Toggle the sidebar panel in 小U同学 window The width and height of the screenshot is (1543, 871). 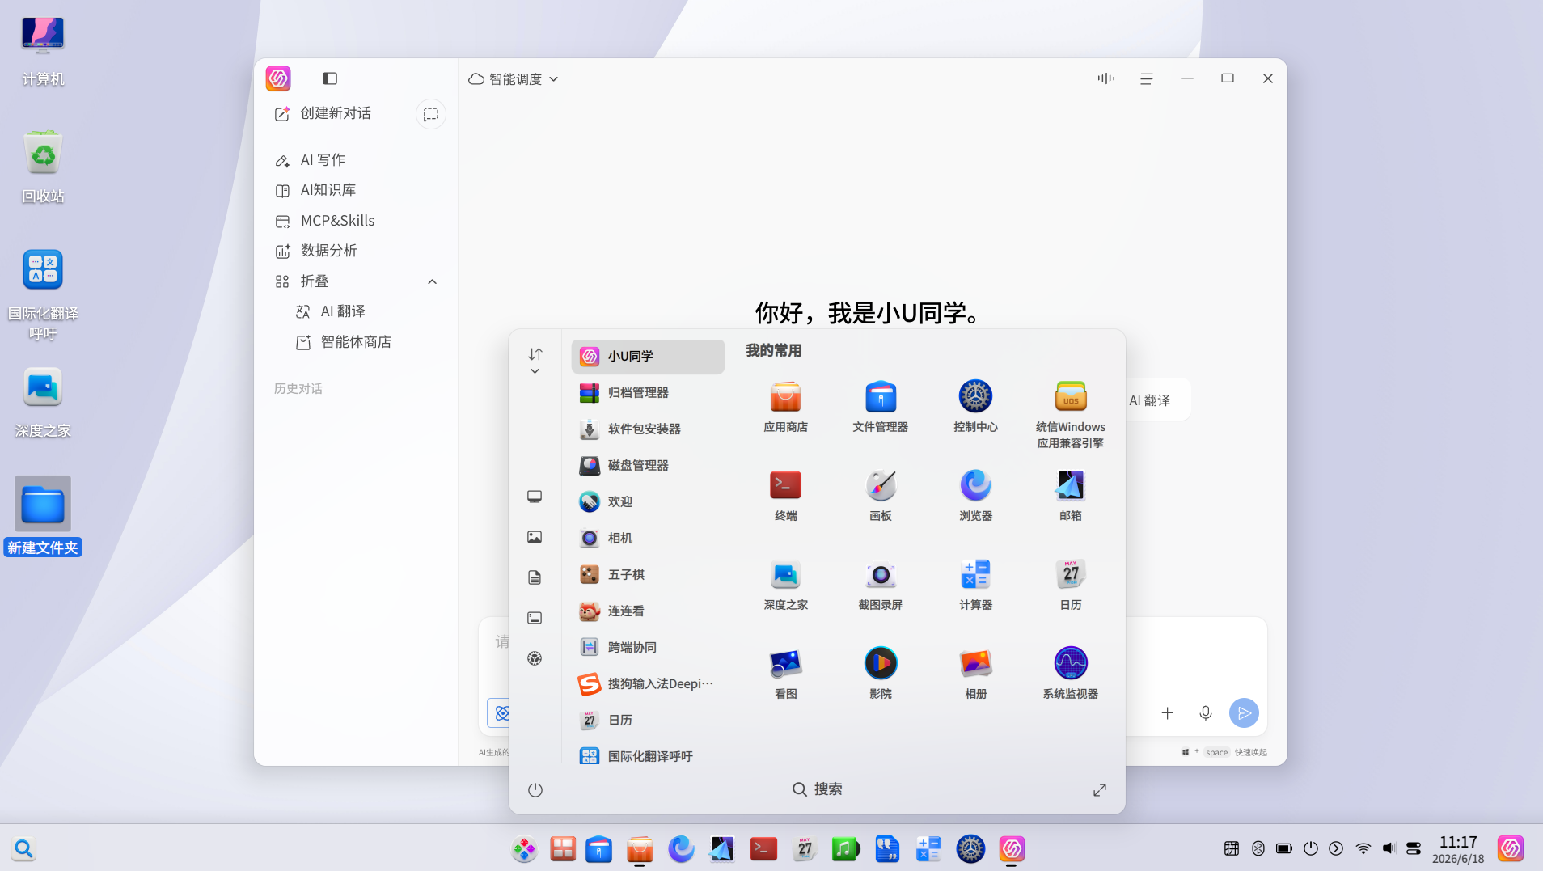329,78
